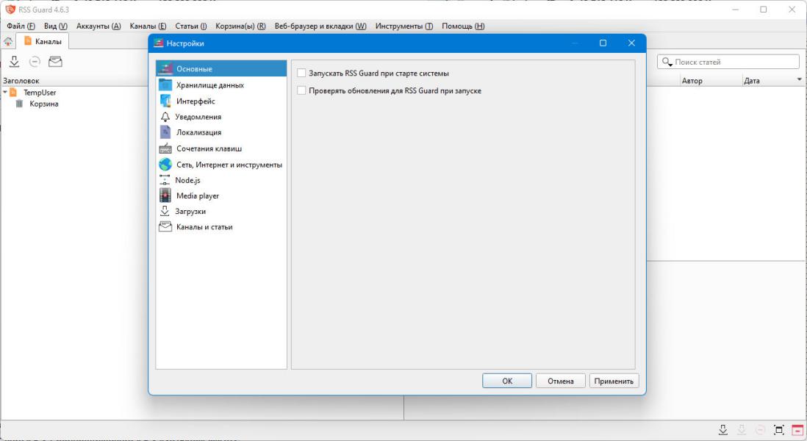
Task: Select the Media player settings category
Action: [220, 196]
